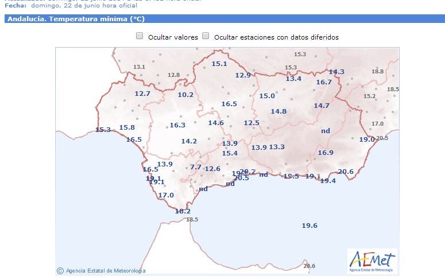Click the 10.2 temperature station label
This screenshot has height=280, width=445.
[x=185, y=95]
